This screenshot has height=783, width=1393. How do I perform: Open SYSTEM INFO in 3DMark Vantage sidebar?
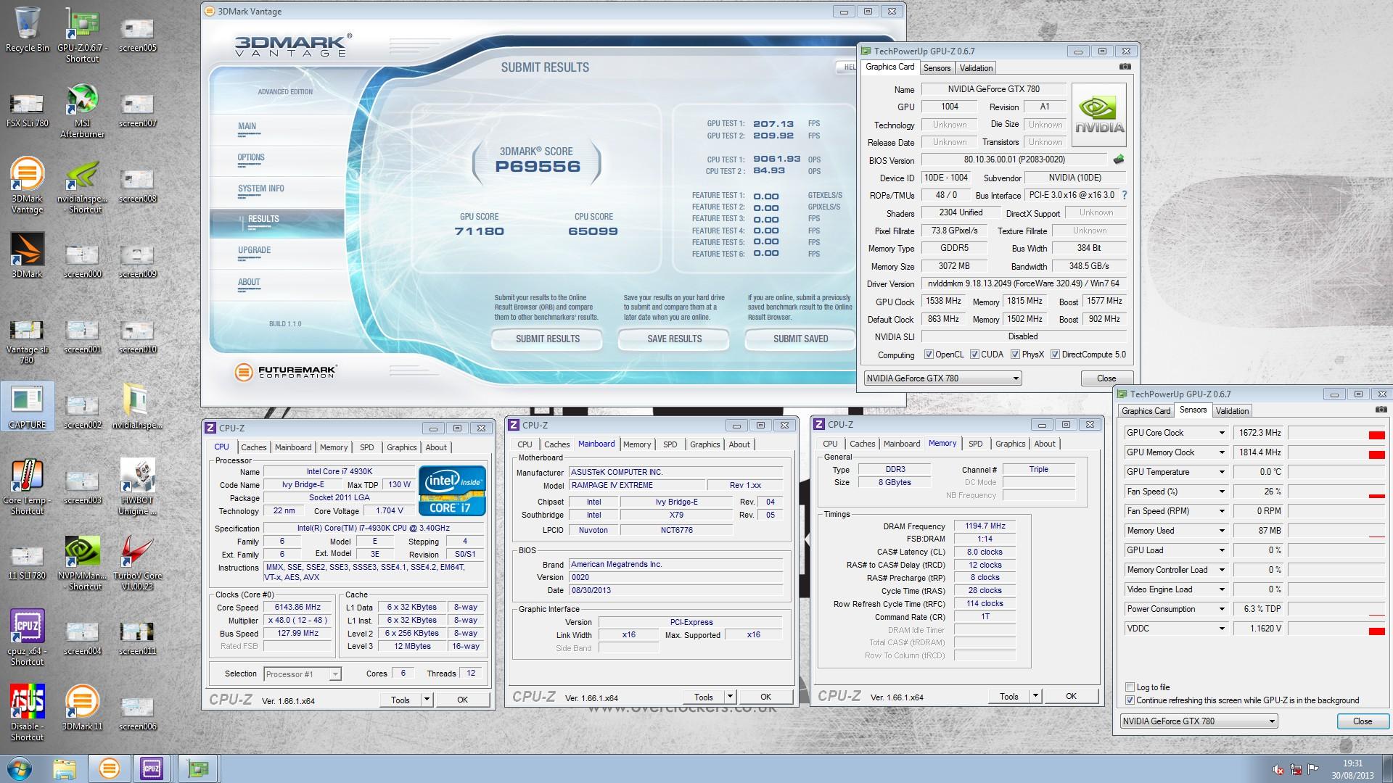pos(261,188)
